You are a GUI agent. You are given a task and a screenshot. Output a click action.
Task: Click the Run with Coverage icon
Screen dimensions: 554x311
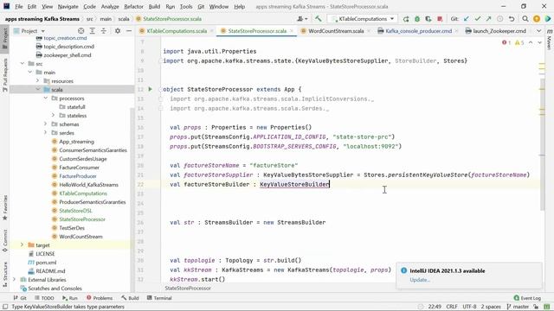428,19
